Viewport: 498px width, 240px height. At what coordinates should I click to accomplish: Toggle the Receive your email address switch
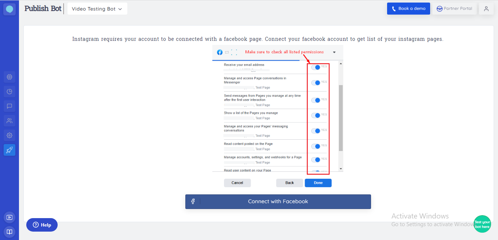316,67
